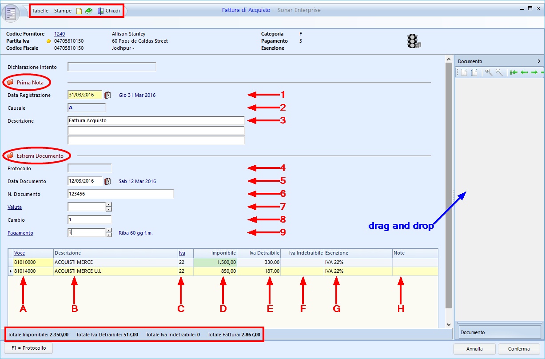Collapse the Documento side panel chevron
Image resolution: width=545 pixels, height=359 pixels.
pos(539,61)
